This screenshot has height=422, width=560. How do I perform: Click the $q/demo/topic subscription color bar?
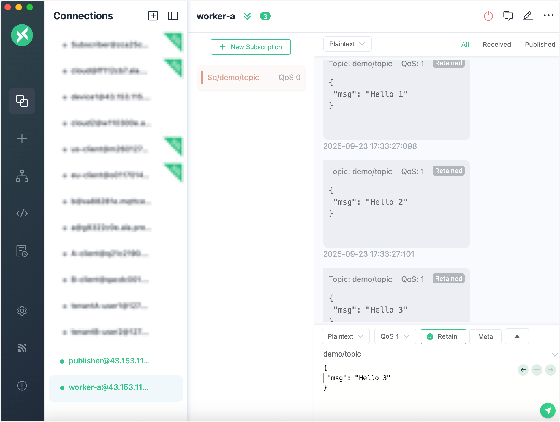(202, 77)
